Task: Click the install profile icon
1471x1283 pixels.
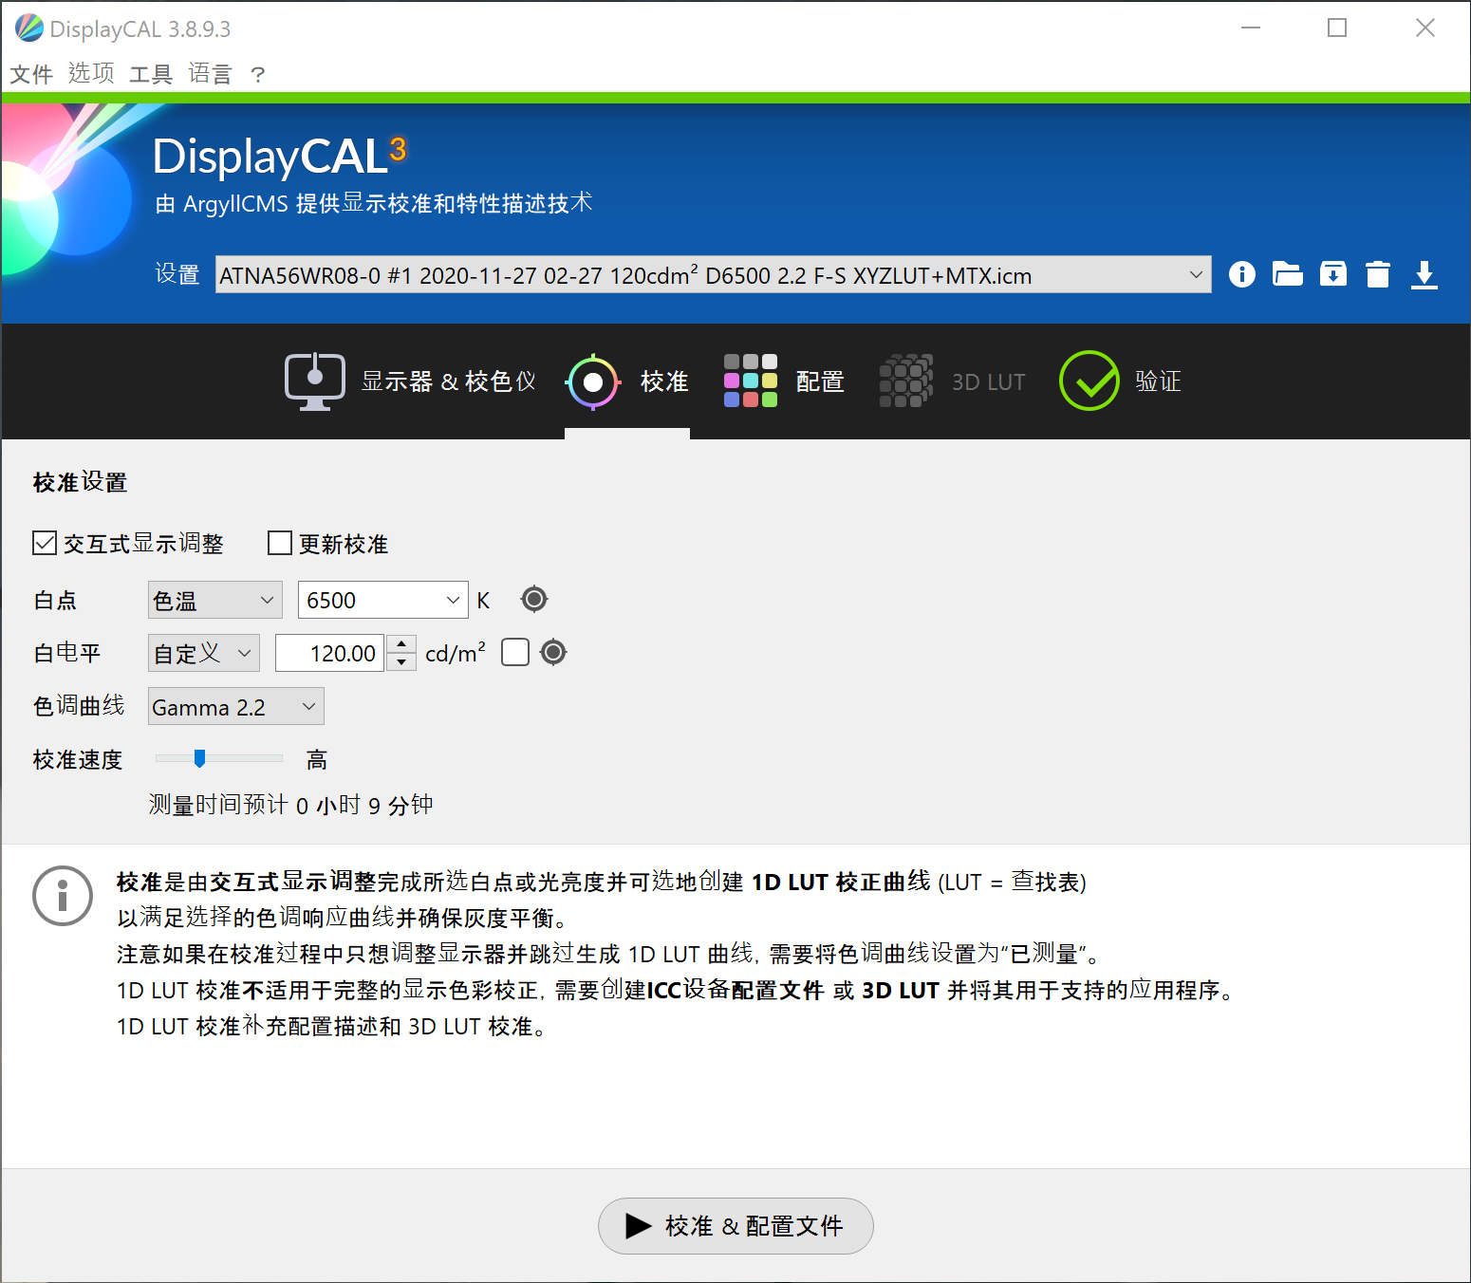Action: pos(1332,274)
